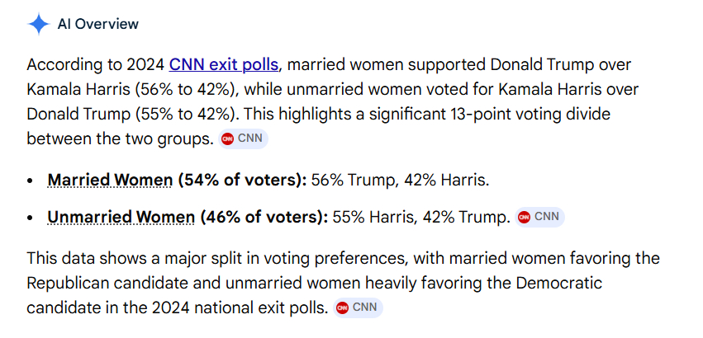This screenshot has height=338, width=703.
Task: Click the bold "(54% of voters):" text
Action: tap(241, 180)
